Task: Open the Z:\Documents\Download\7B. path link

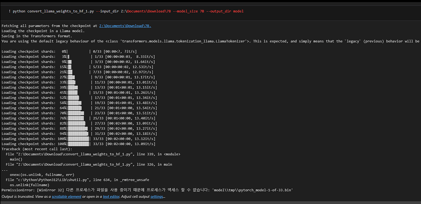Action: [x=125, y=26]
